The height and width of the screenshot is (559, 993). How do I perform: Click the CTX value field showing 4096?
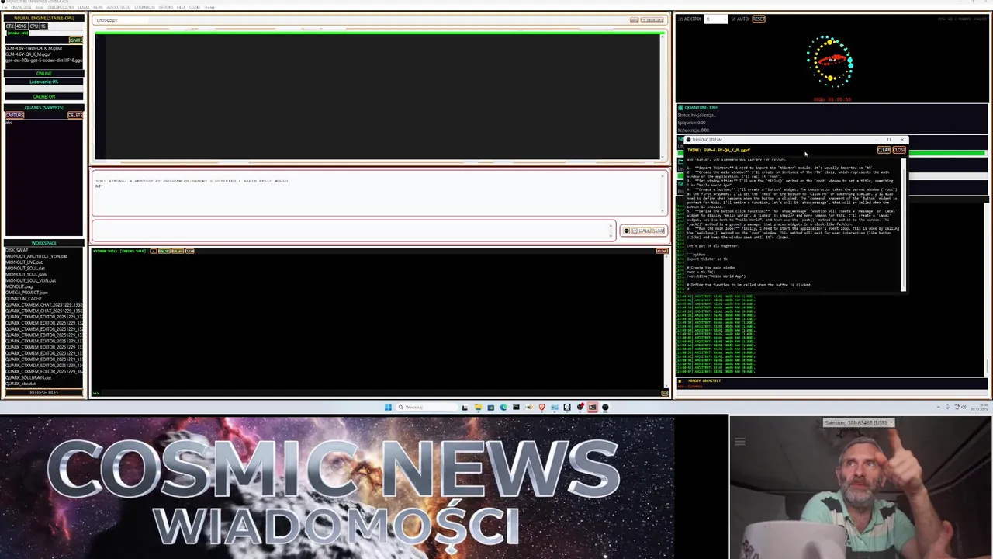(21, 26)
